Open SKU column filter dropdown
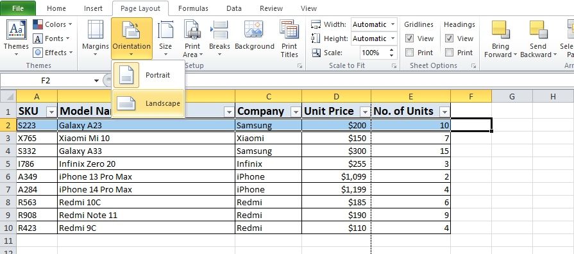 point(51,112)
